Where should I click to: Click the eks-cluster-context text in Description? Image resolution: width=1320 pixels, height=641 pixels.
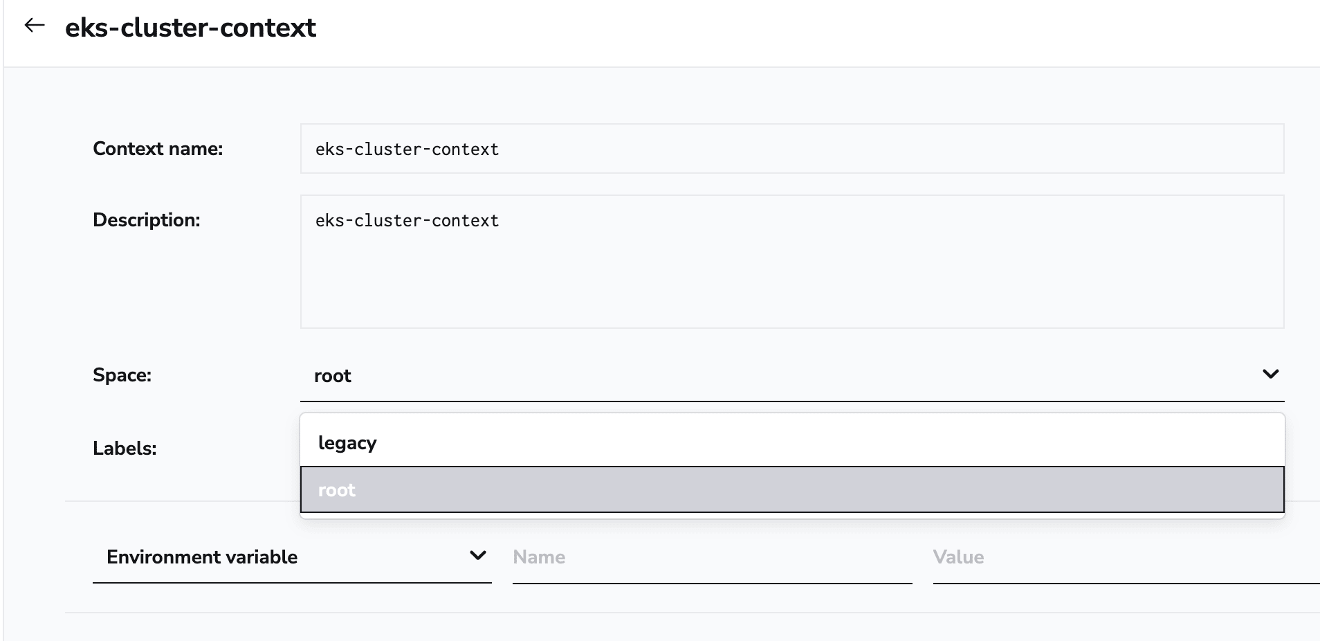pyautogui.click(x=407, y=221)
